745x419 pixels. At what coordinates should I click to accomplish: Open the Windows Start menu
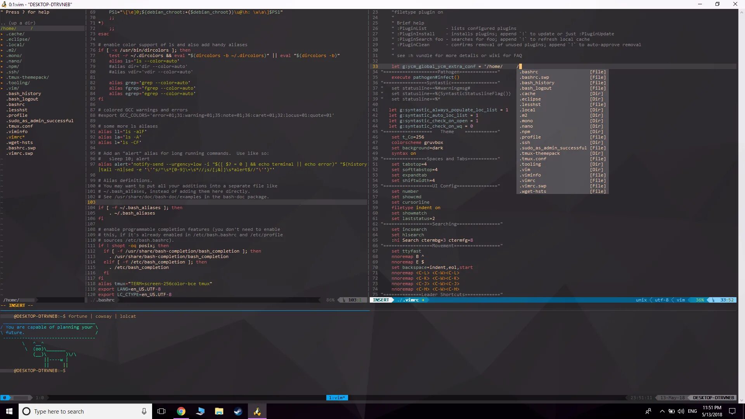(x=9, y=411)
